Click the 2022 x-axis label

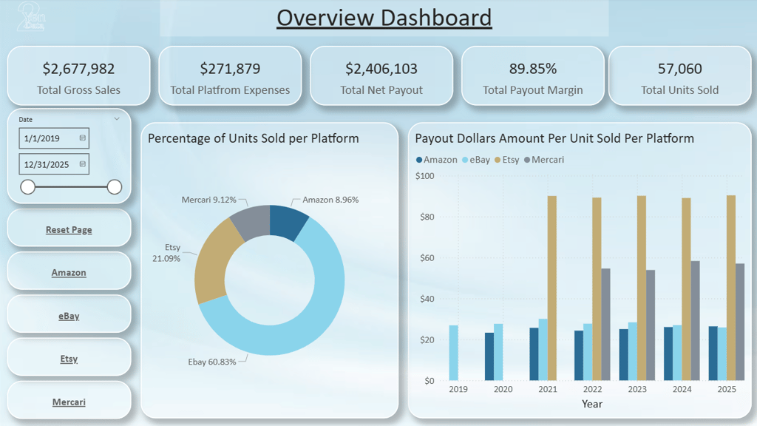[592, 389]
